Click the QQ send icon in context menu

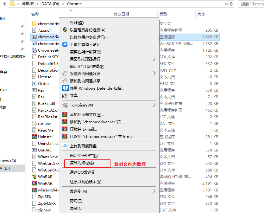click(x=65, y=172)
